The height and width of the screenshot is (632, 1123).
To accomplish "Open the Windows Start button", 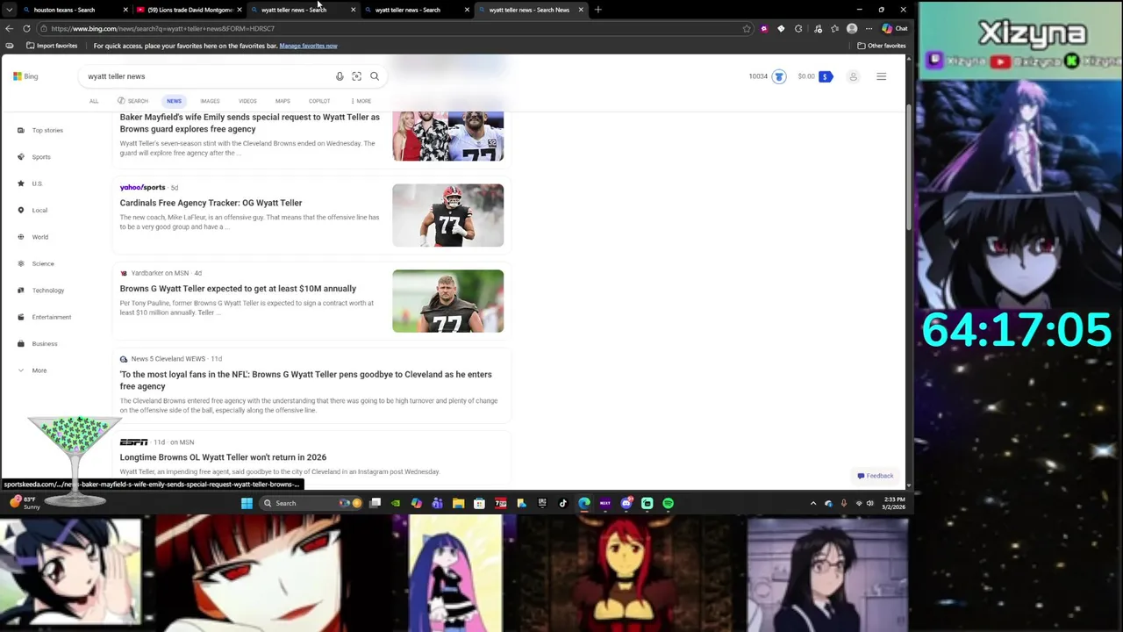I will point(247,503).
